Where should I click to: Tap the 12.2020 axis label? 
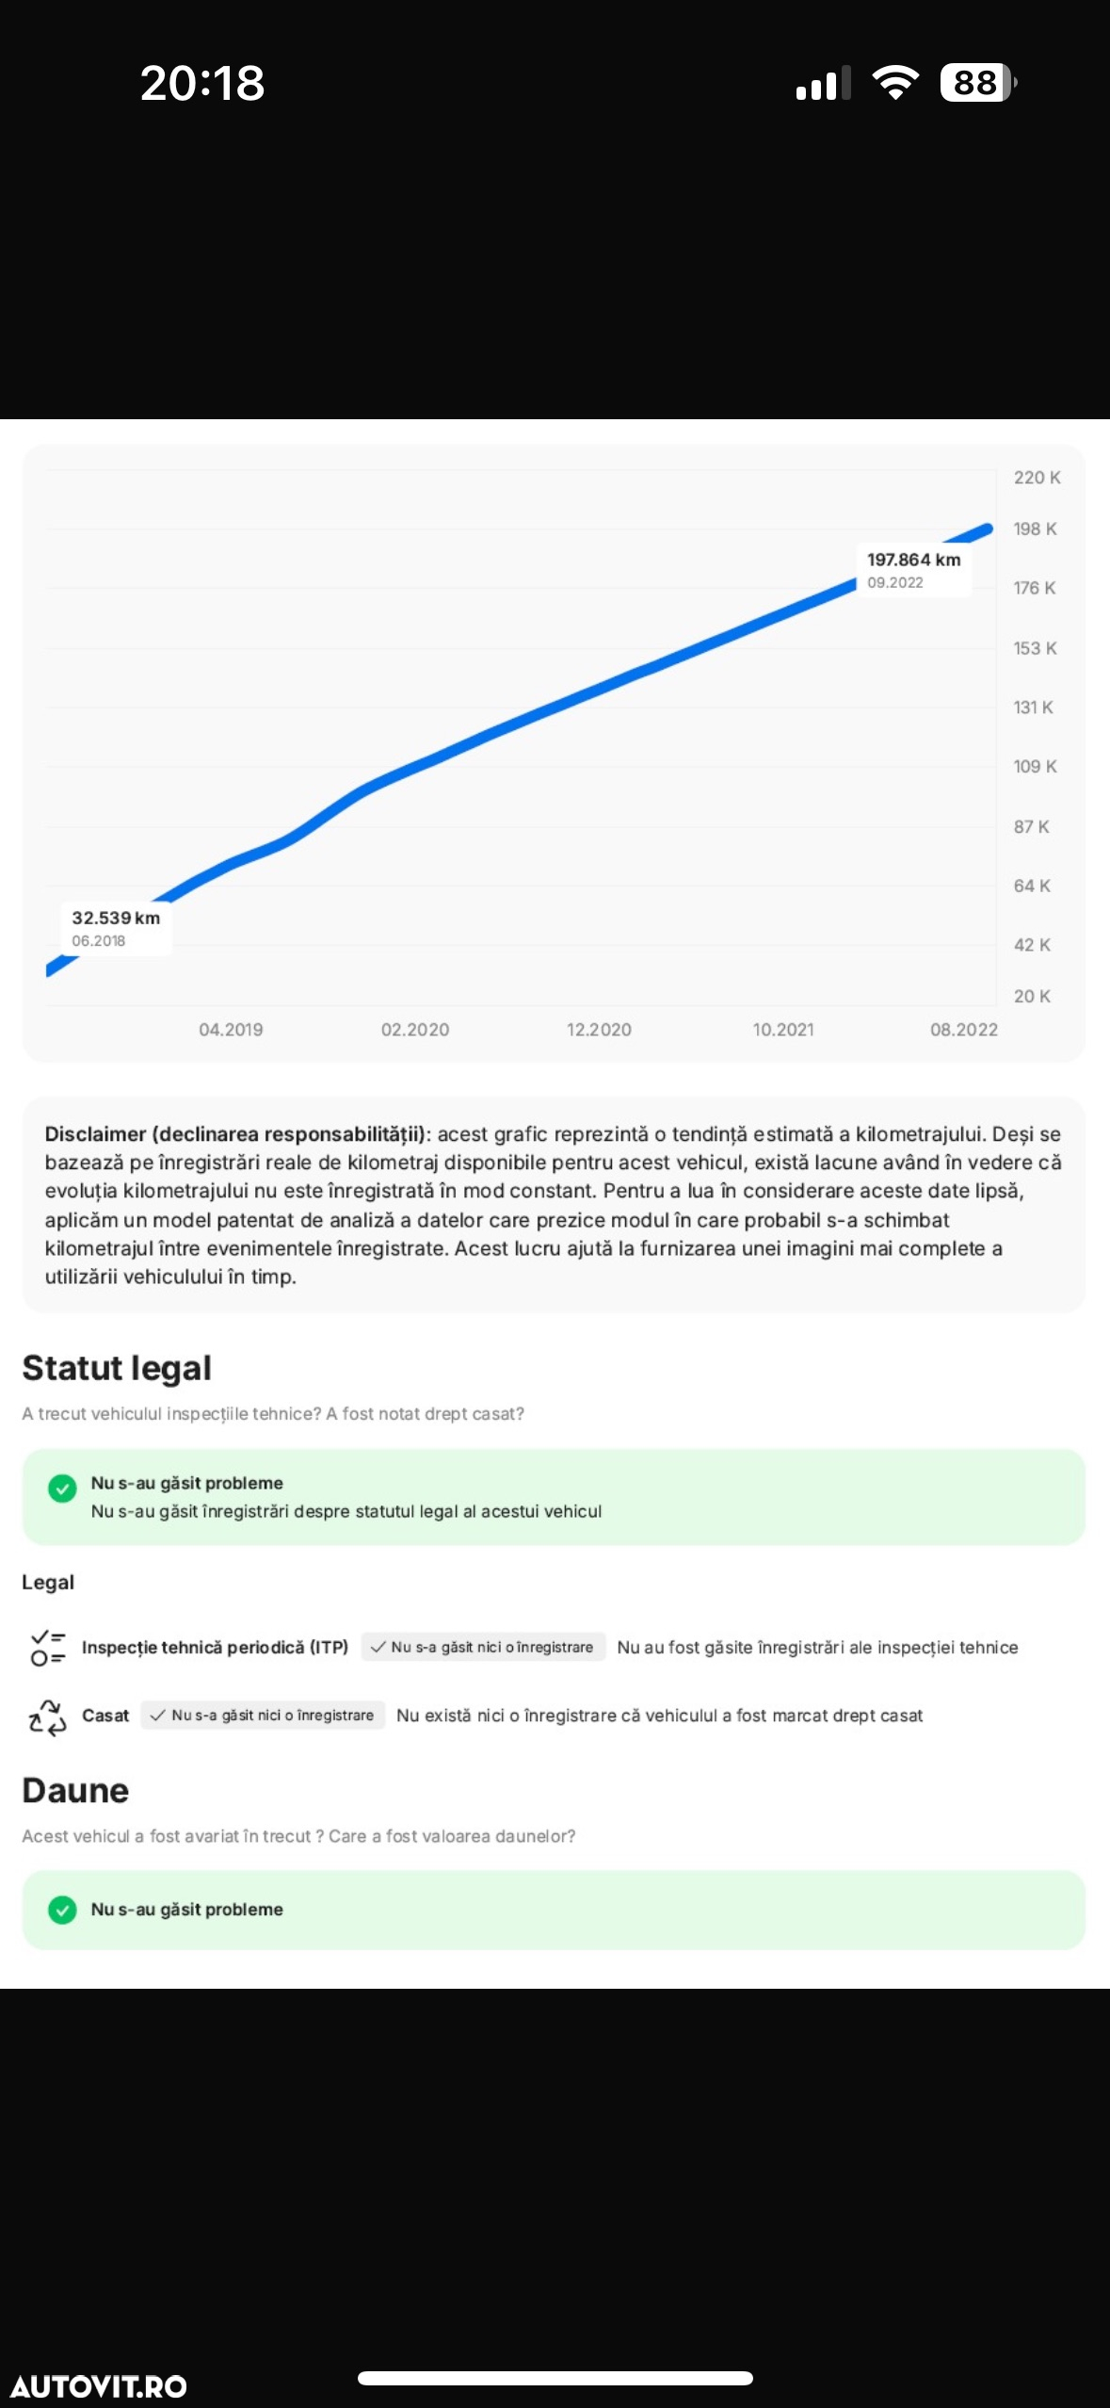pyautogui.click(x=599, y=1030)
